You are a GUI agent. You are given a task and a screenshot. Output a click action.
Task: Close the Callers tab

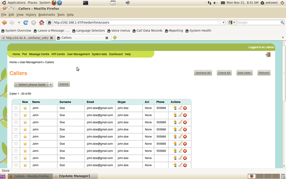[x=107, y=38]
